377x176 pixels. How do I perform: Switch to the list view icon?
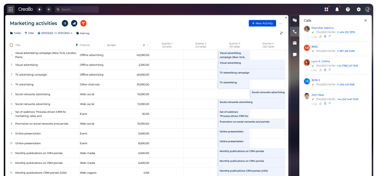[x=65, y=23]
